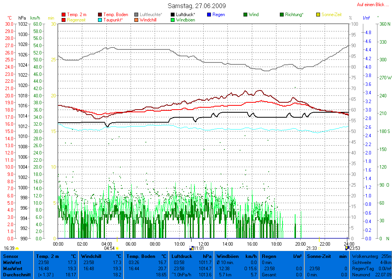Image resolution: width=392 pixels, height=279 pixels.
Task: Click the green Wind legend square
Action: pos(245,15)
